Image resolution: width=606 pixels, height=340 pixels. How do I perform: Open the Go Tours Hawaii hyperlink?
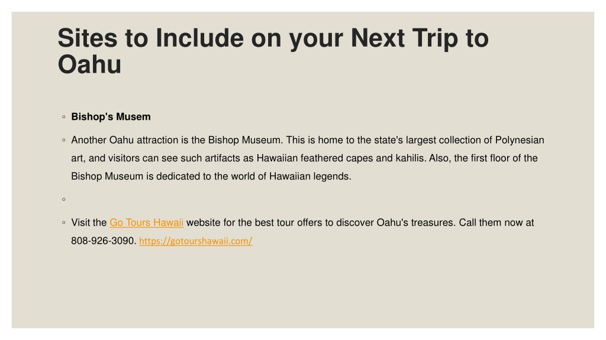147,223
